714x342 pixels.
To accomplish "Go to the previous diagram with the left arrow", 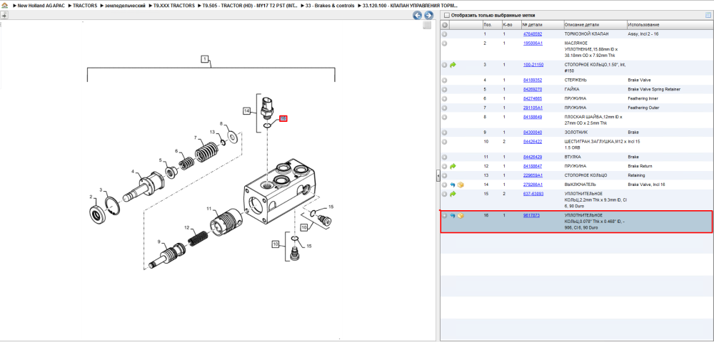I will point(417,15).
